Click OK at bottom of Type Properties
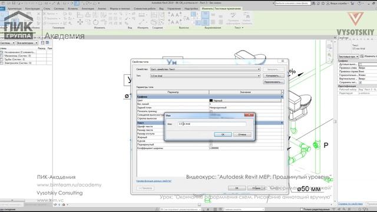Viewport: 377px width, 212px height. pos(237,188)
